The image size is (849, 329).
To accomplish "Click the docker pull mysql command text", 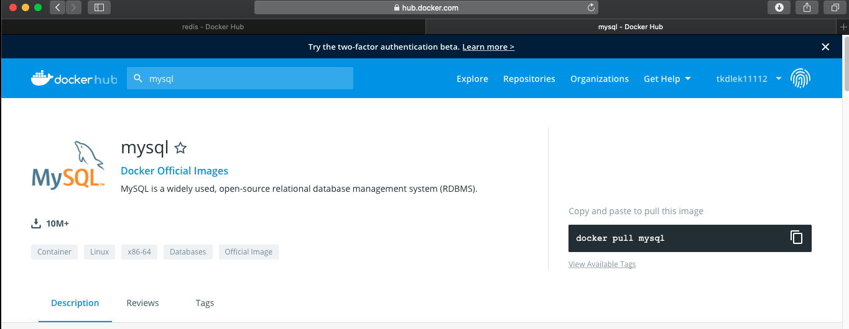I will [x=620, y=238].
